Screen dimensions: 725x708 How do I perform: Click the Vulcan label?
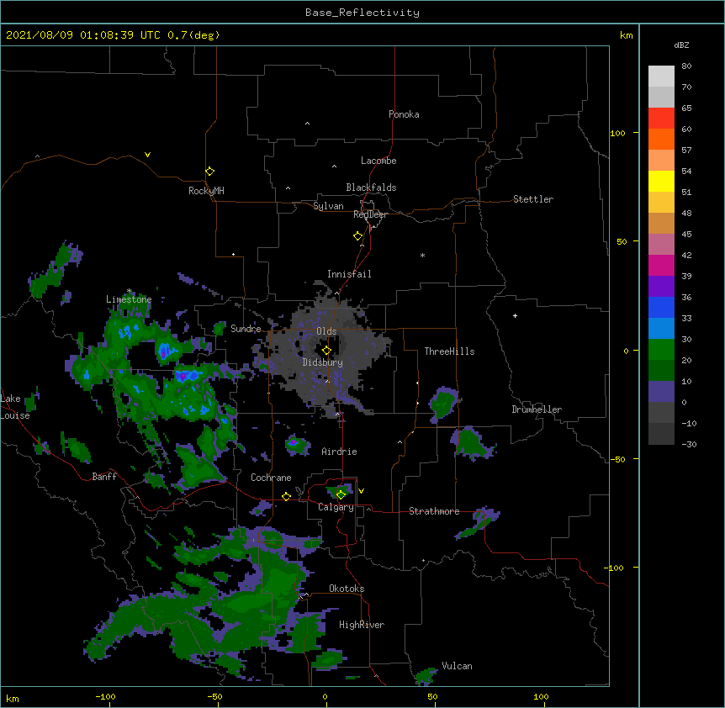[457, 666]
